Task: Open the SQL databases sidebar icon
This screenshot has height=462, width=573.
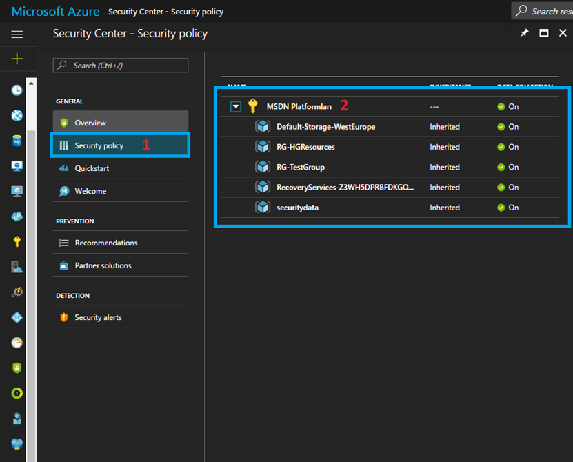Action: tap(17, 141)
